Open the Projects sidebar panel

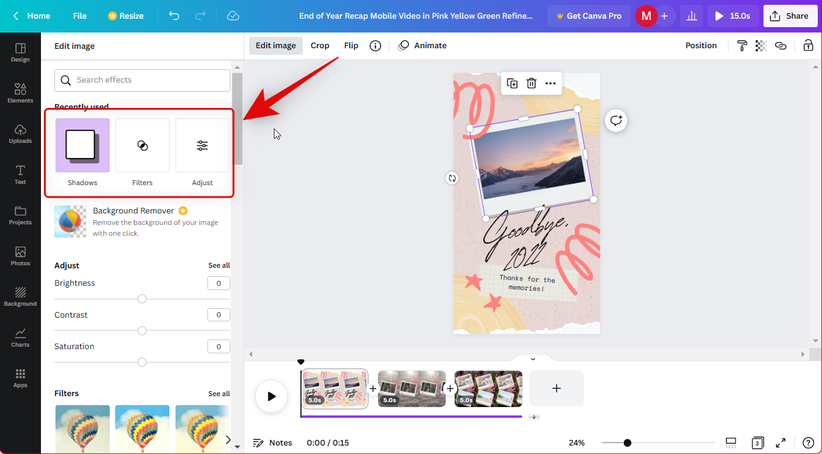[x=20, y=215]
